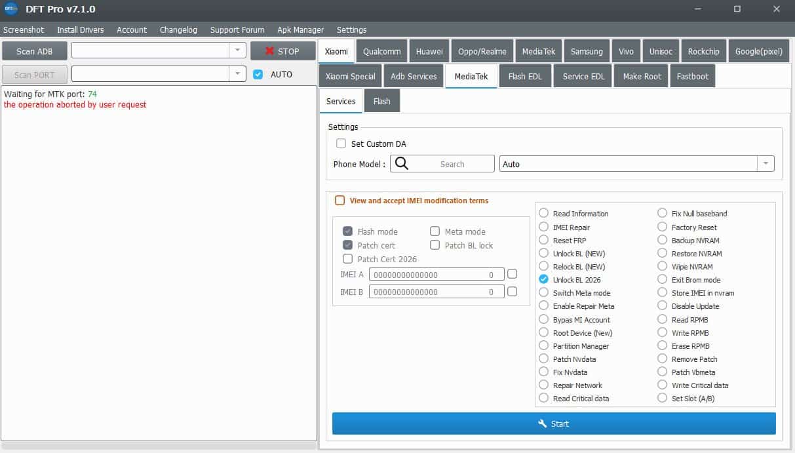Open the Settings menu
The width and height of the screenshot is (795, 453).
[351, 30]
